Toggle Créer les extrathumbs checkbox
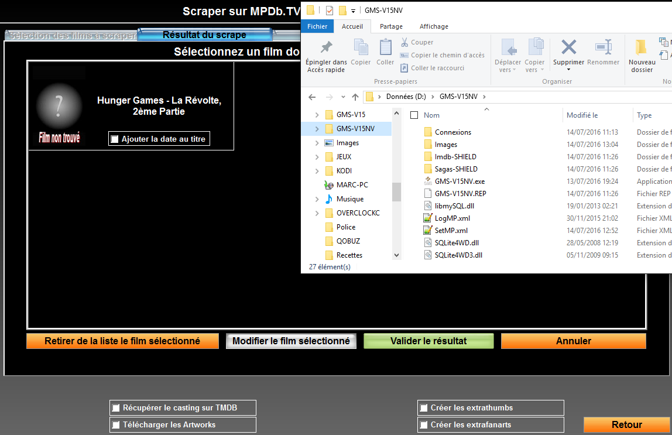672x435 pixels. (424, 408)
